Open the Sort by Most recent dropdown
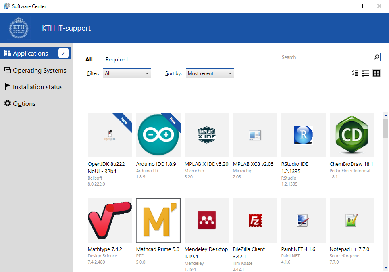Viewport: 389px width, 272px height. (x=210, y=73)
